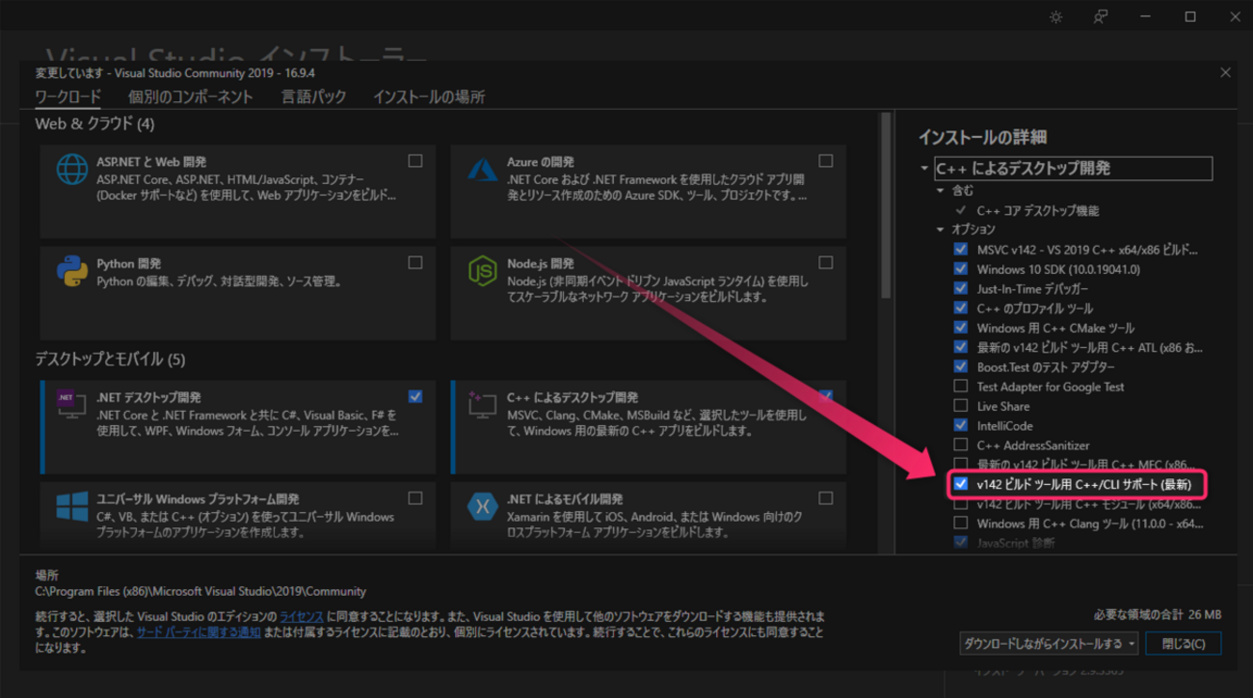This screenshot has height=698, width=1253.
Task: Open the 言語パック tab
Action: [313, 97]
